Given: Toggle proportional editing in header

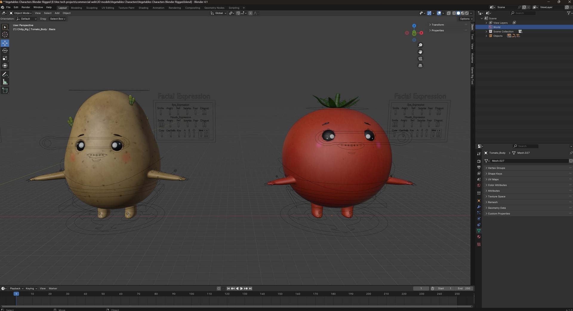Looking at the screenshot, I should coord(250,13).
